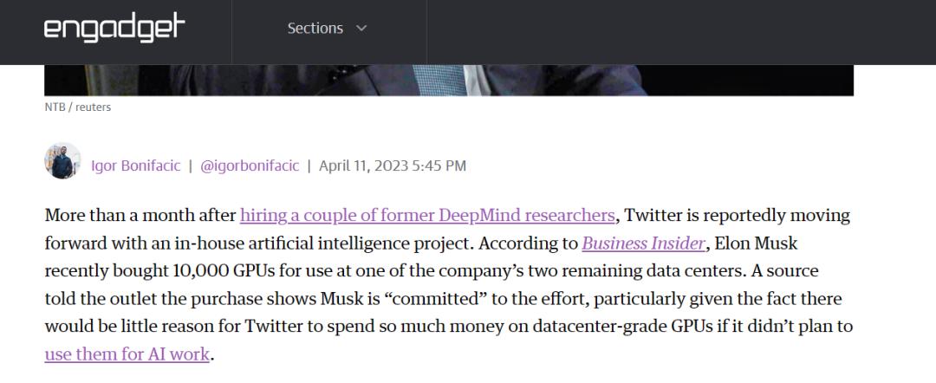Image resolution: width=936 pixels, height=383 pixels.
Task: Open the former DeepMind researchers hiring link
Action: click(x=427, y=215)
